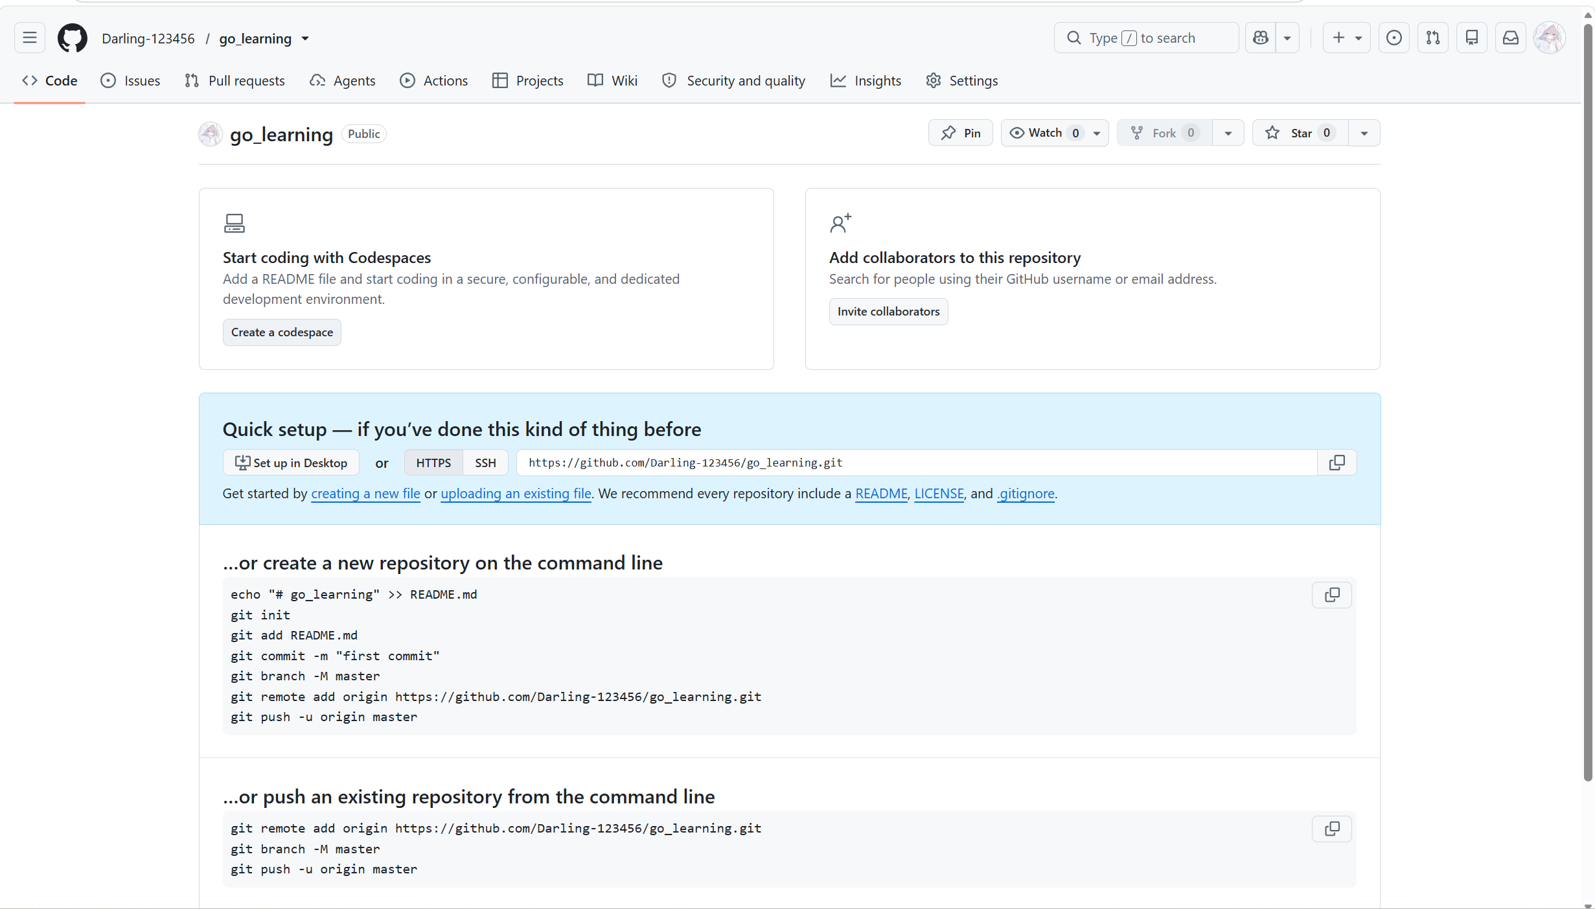Open the Create new plus dropdown
This screenshot has height=909, width=1595.
(1347, 38)
